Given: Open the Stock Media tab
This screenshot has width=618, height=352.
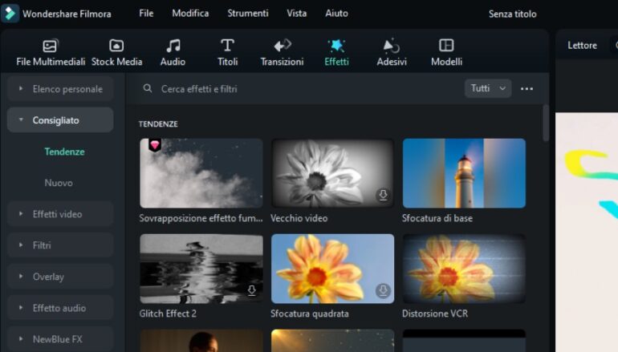Looking at the screenshot, I should tap(116, 53).
